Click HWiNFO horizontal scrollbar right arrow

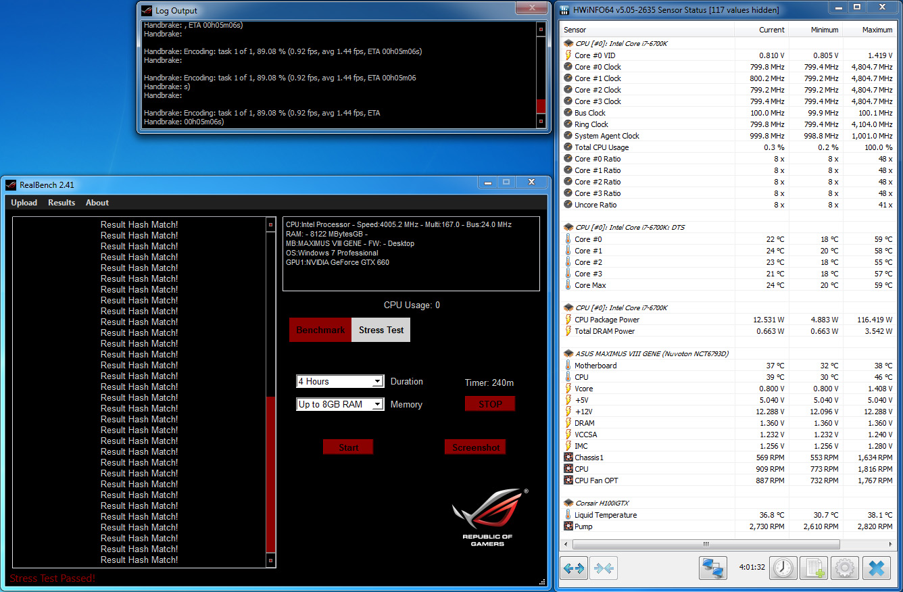890,544
